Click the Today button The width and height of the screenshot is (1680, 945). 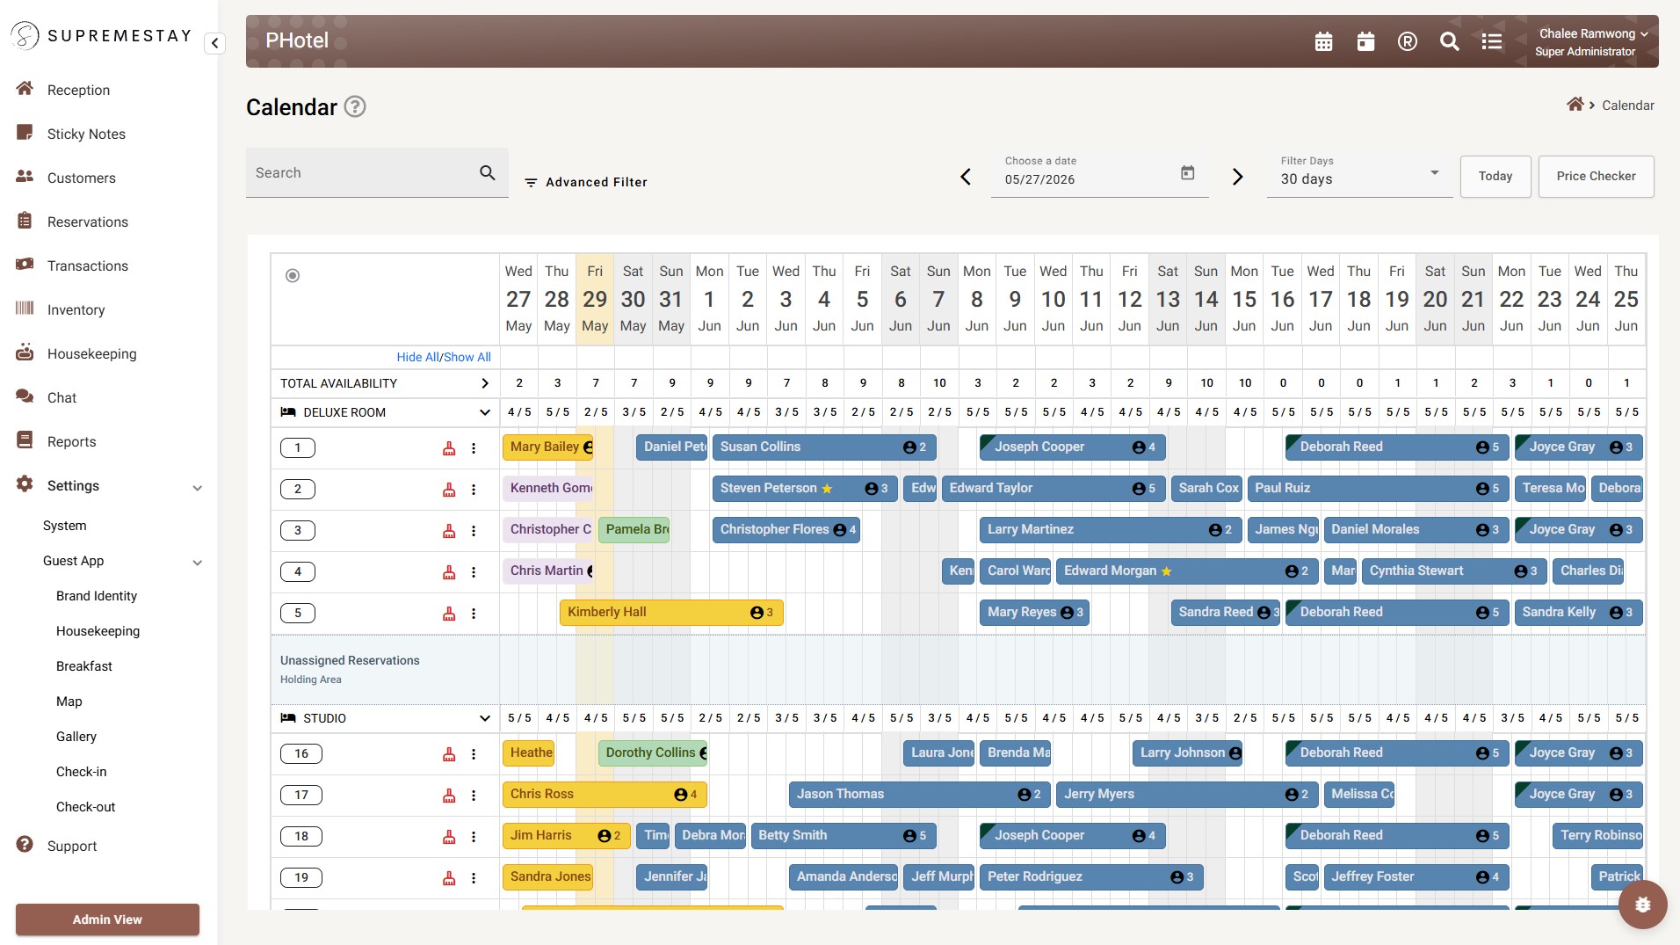(1495, 177)
